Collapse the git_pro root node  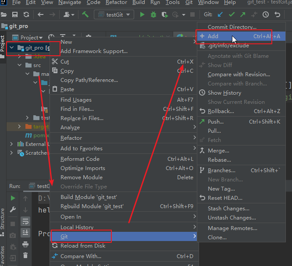click(11, 48)
